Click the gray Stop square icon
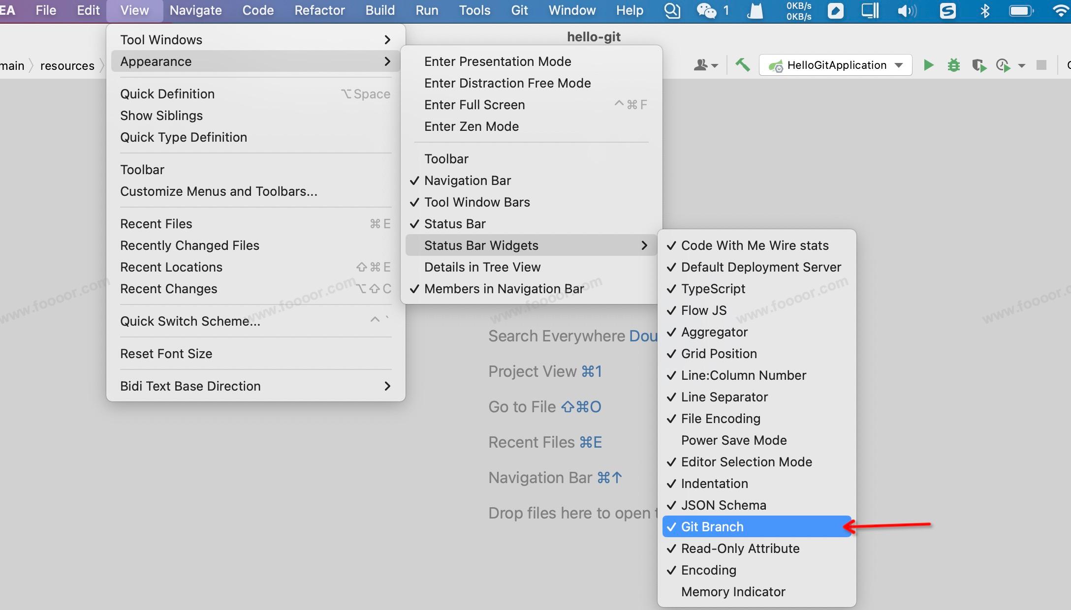Screen dimensions: 1071x610 [1041, 65]
